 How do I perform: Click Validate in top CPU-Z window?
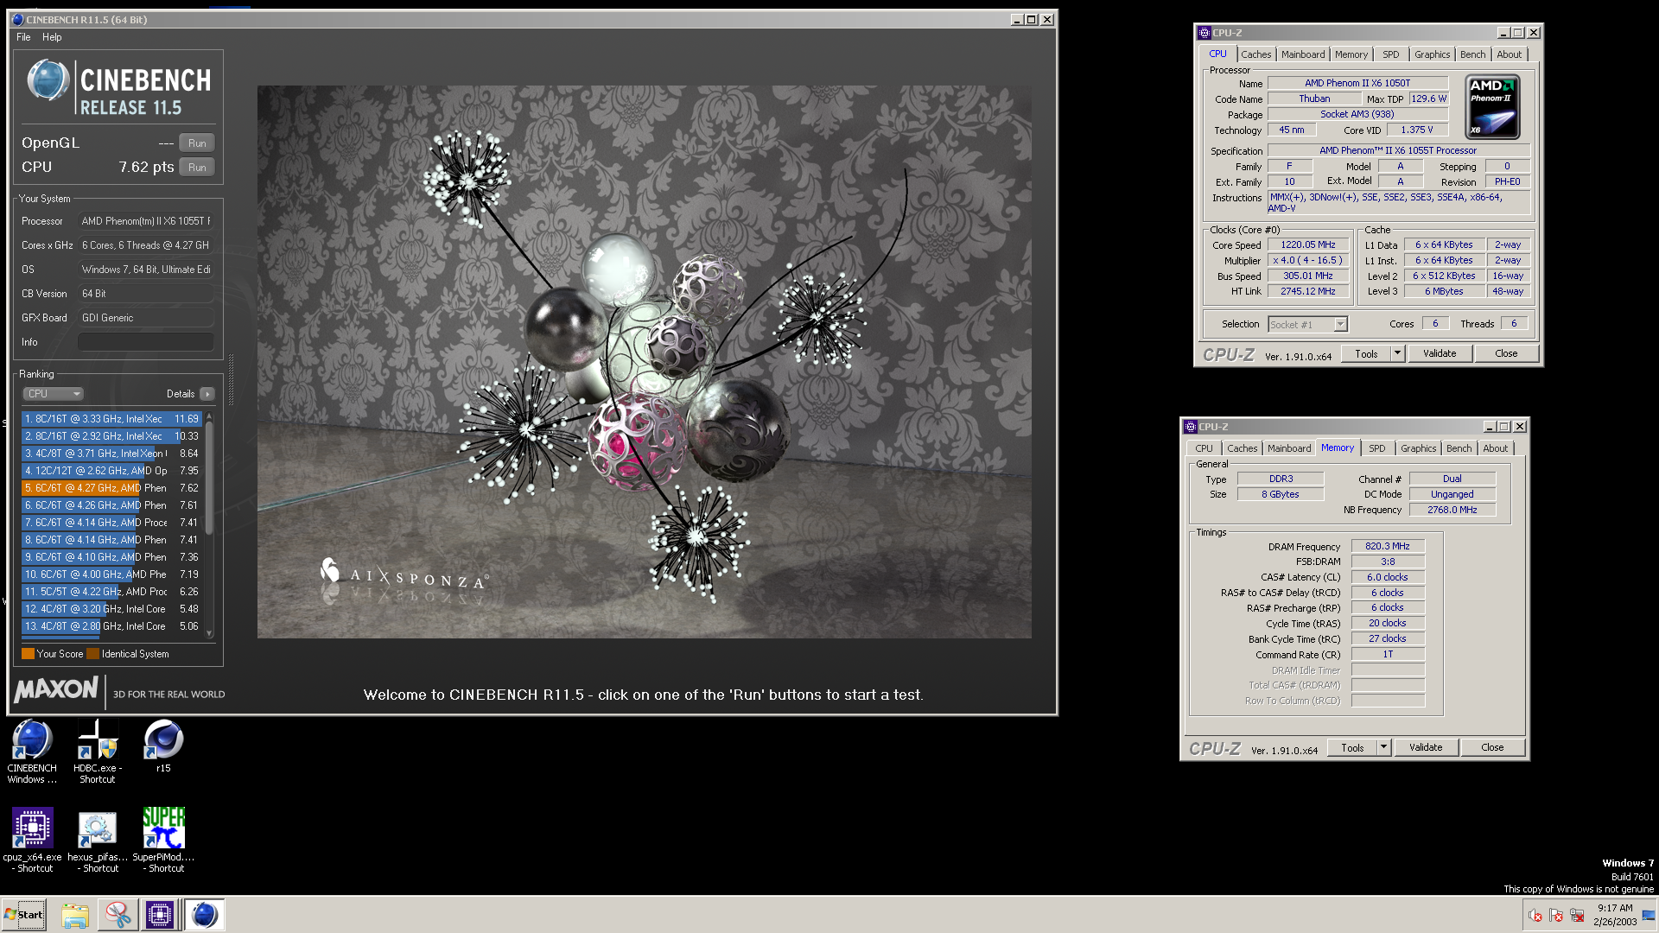tap(1440, 354)
